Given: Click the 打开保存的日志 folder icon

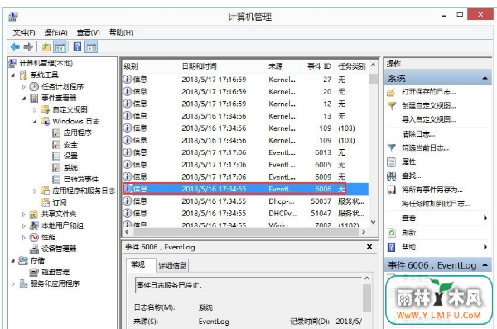Looking at the screenshot, I should coord(392,93).
